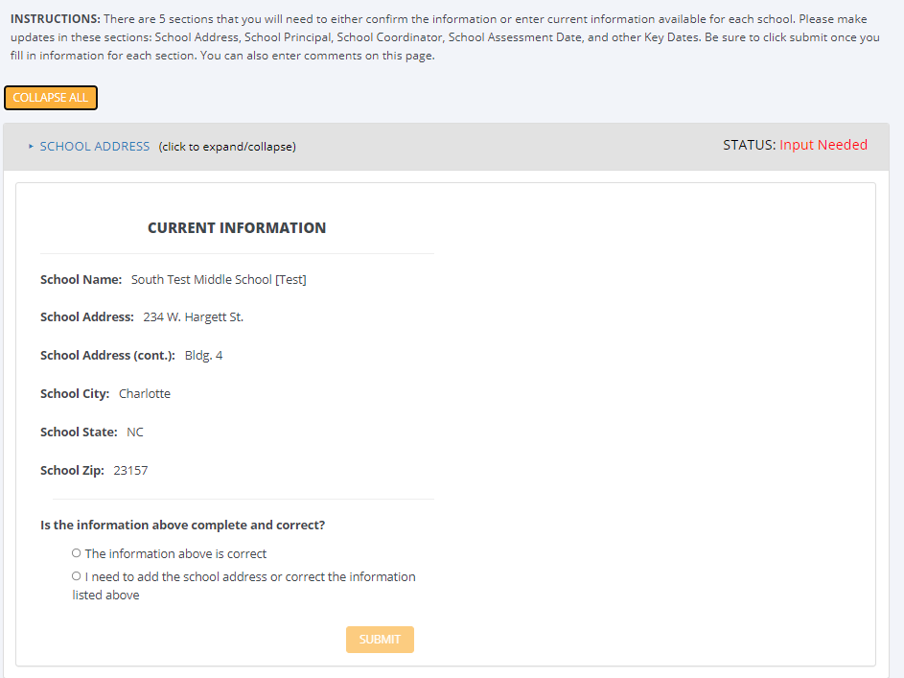Click the bold INSTRUCTIONS label at the top
The width and height of the screenshot is (904, 678).
coord(55,19)
